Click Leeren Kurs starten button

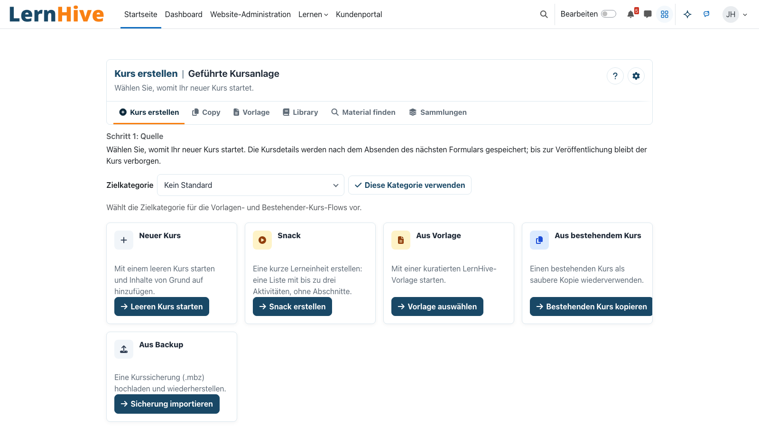[x=162, y=306]
